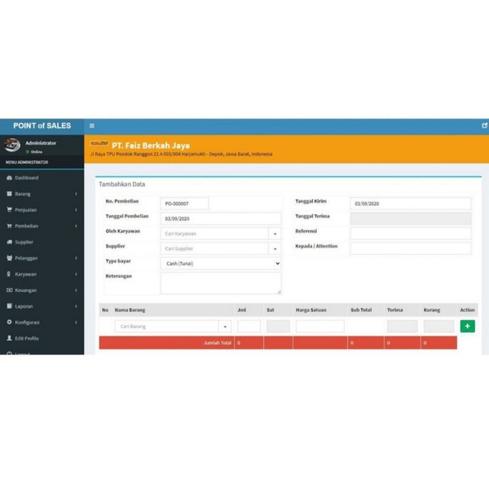
Task: Expand the Keuangan menu chevron
Action: coord(75,290)
